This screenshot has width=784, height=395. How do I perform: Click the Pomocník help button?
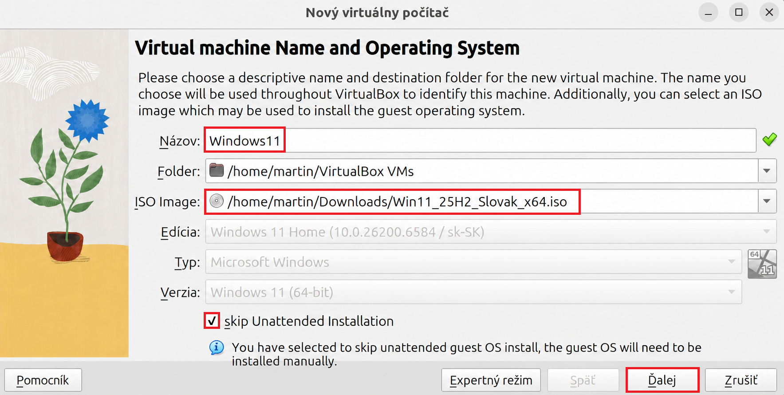tap(43, 380)
